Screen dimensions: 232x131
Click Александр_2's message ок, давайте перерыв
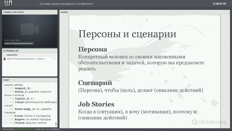[x=28, y=111]
